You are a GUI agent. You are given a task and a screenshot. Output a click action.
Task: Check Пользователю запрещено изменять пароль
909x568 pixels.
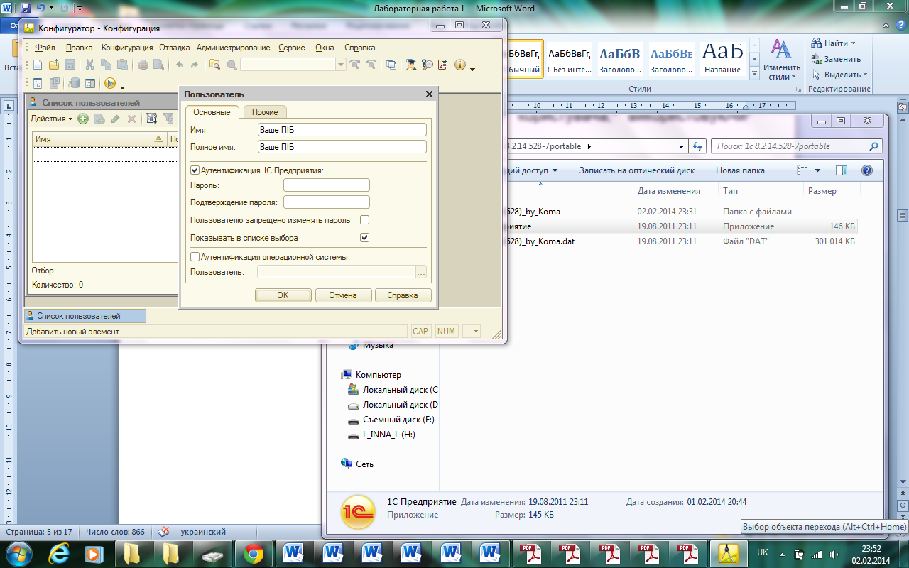(x=365, y=220)
